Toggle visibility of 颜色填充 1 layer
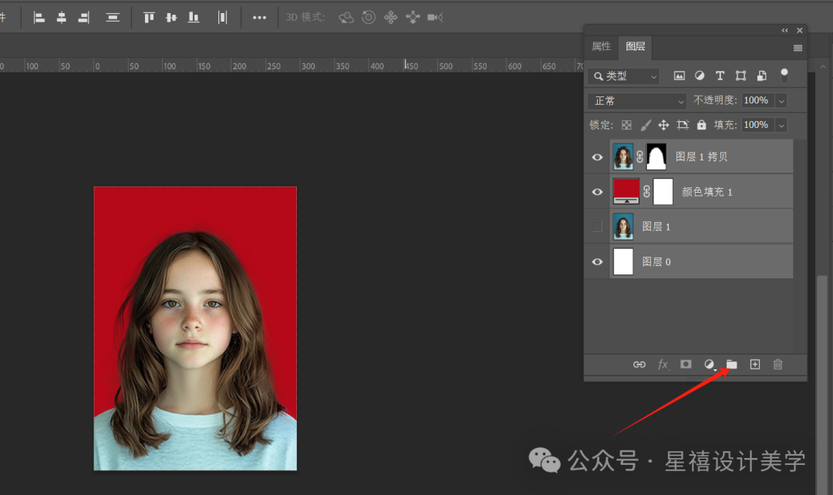This screenshot has width=833, height=495. click(597, 192)
